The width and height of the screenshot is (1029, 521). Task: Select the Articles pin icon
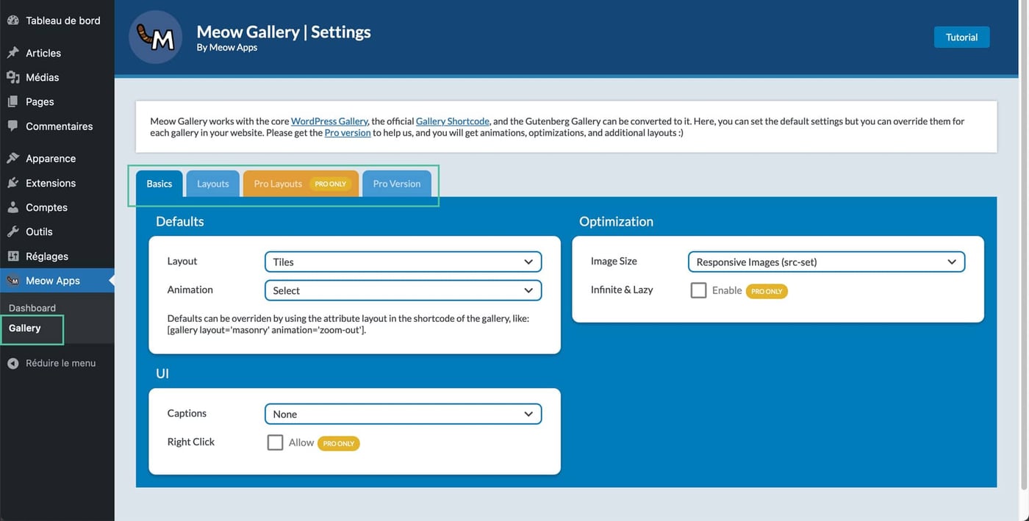coord(12,52)
